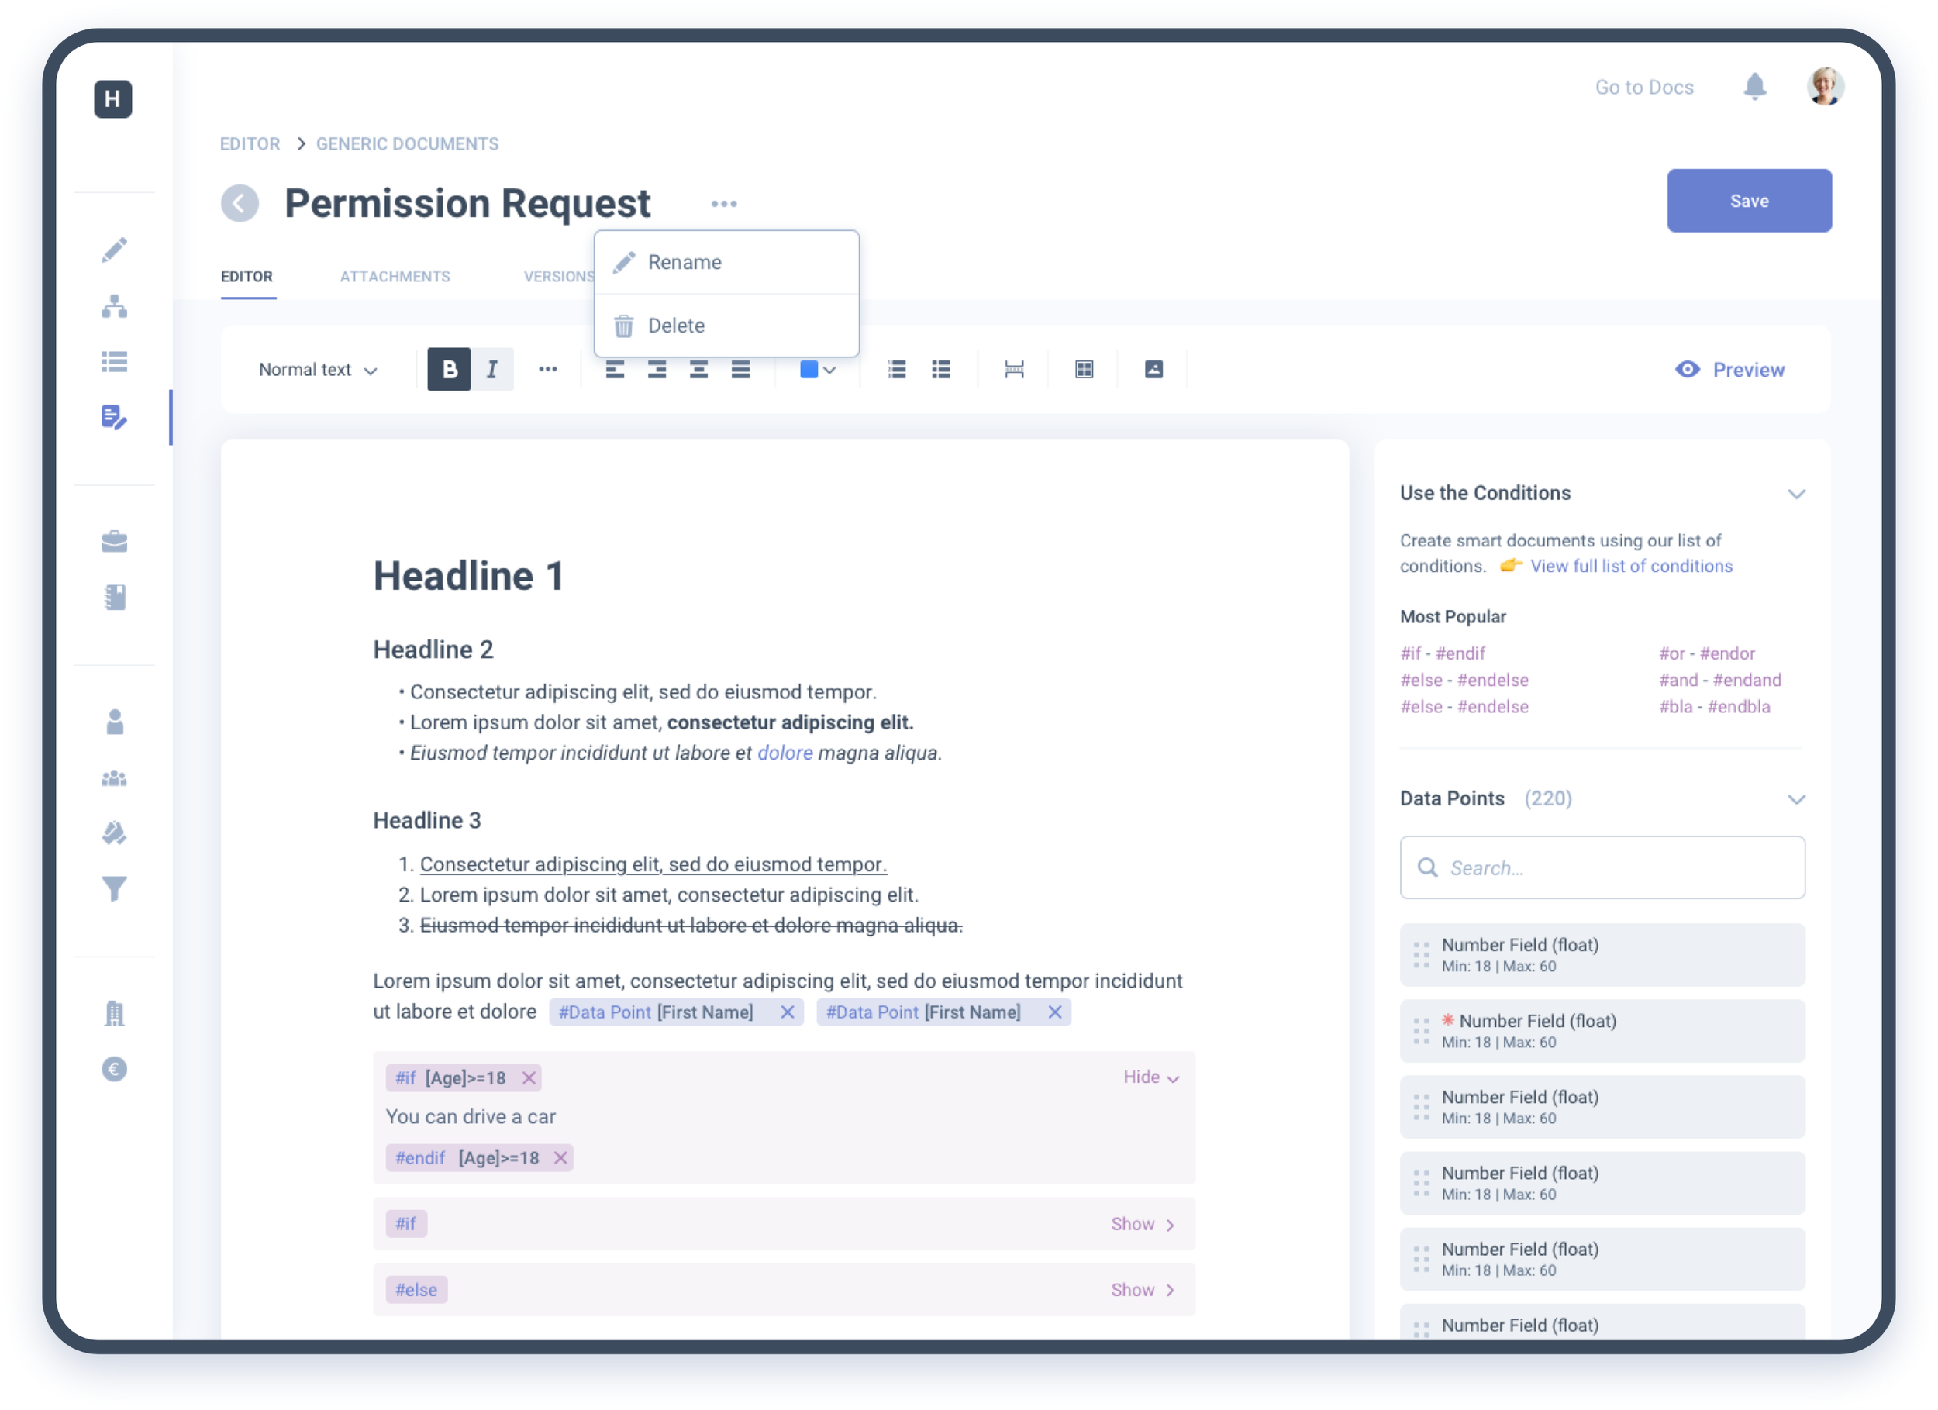The width and height of the screenshot is (1938, 1410).
Task: Switch to the Attachments tab
Action: pos(395,277)
